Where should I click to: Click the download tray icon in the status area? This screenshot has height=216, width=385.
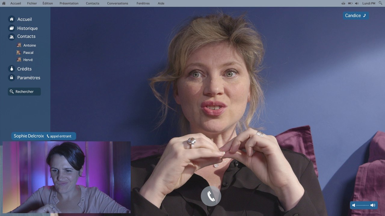click(x=343, y=3)
